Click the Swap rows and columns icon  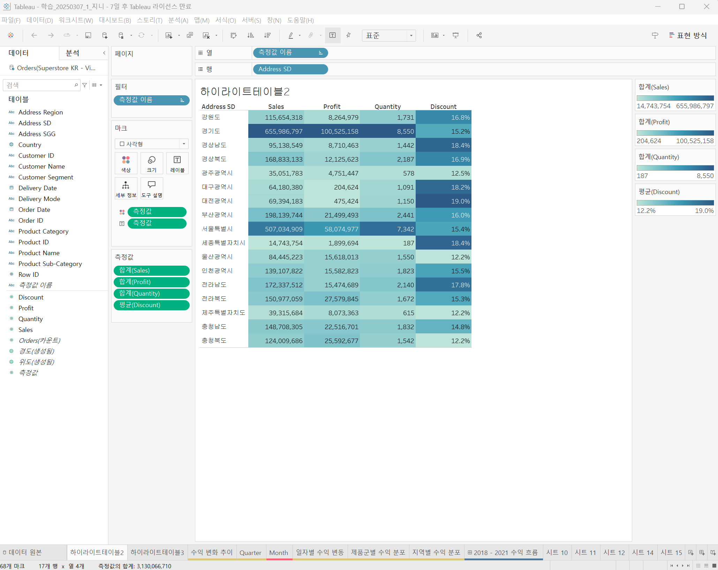click(234, 35)
